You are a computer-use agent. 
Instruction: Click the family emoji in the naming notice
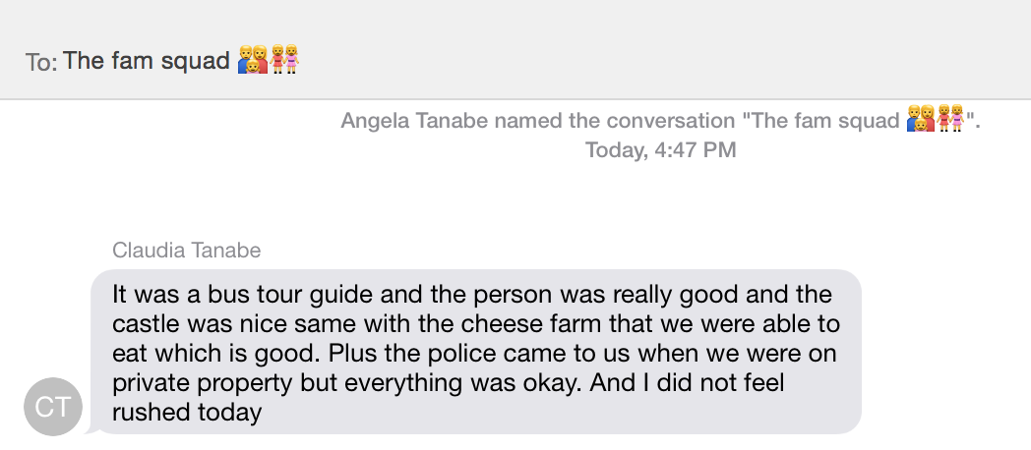(921, 119)
